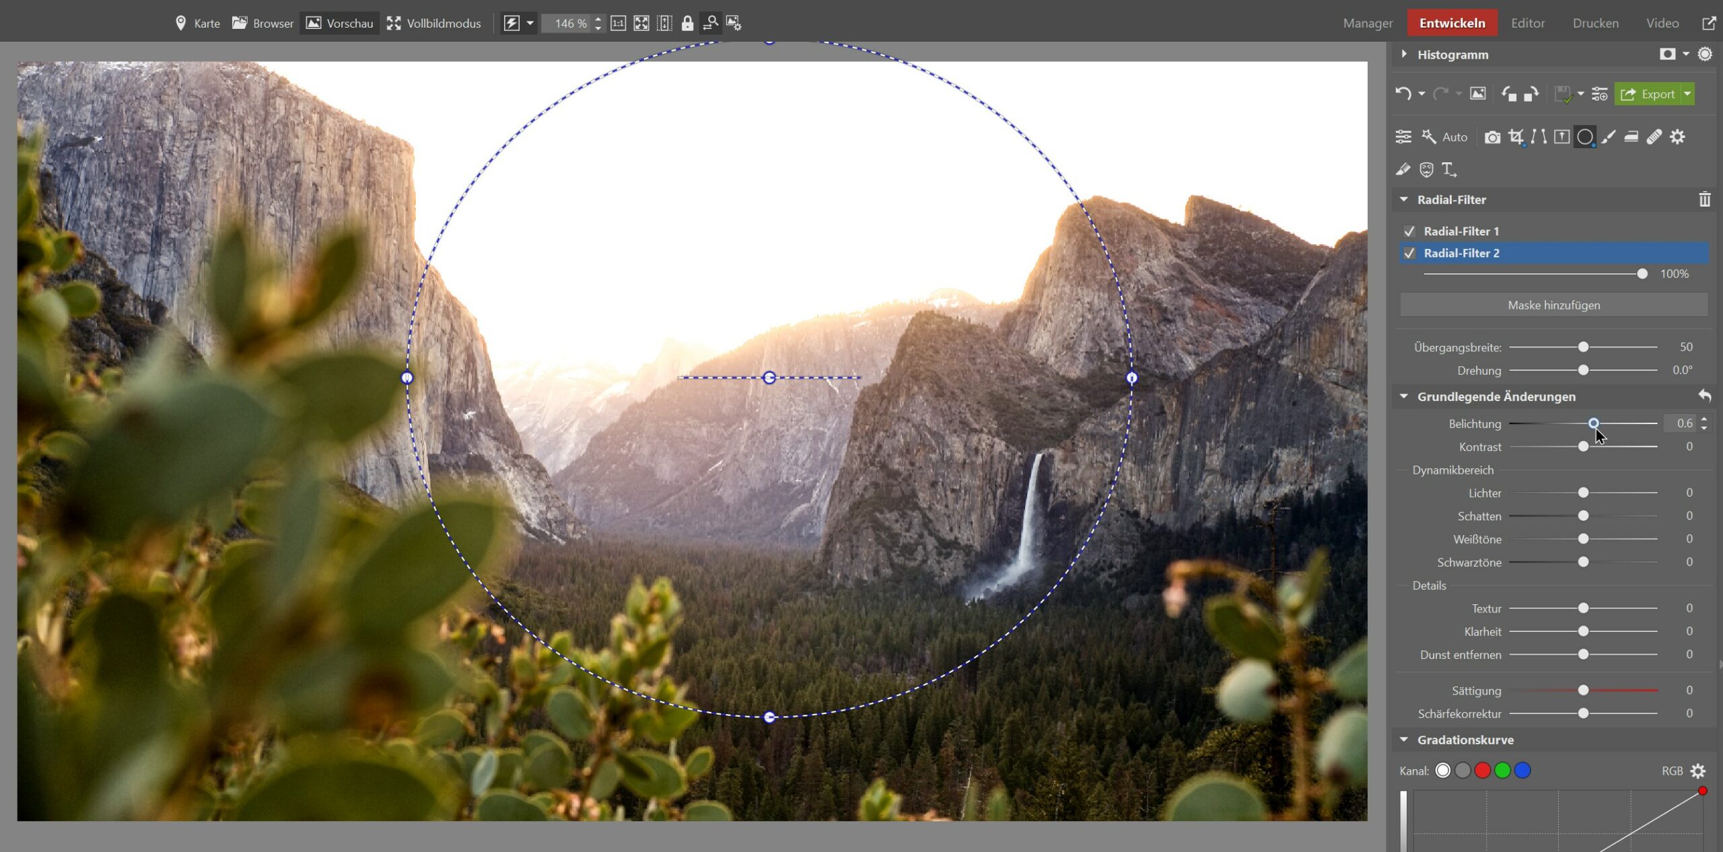1723x852 pixels.
Task: Select the gray luminance channel
Action: click(x=1463, y=771)
